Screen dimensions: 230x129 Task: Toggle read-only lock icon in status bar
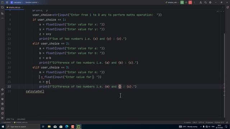227,123
